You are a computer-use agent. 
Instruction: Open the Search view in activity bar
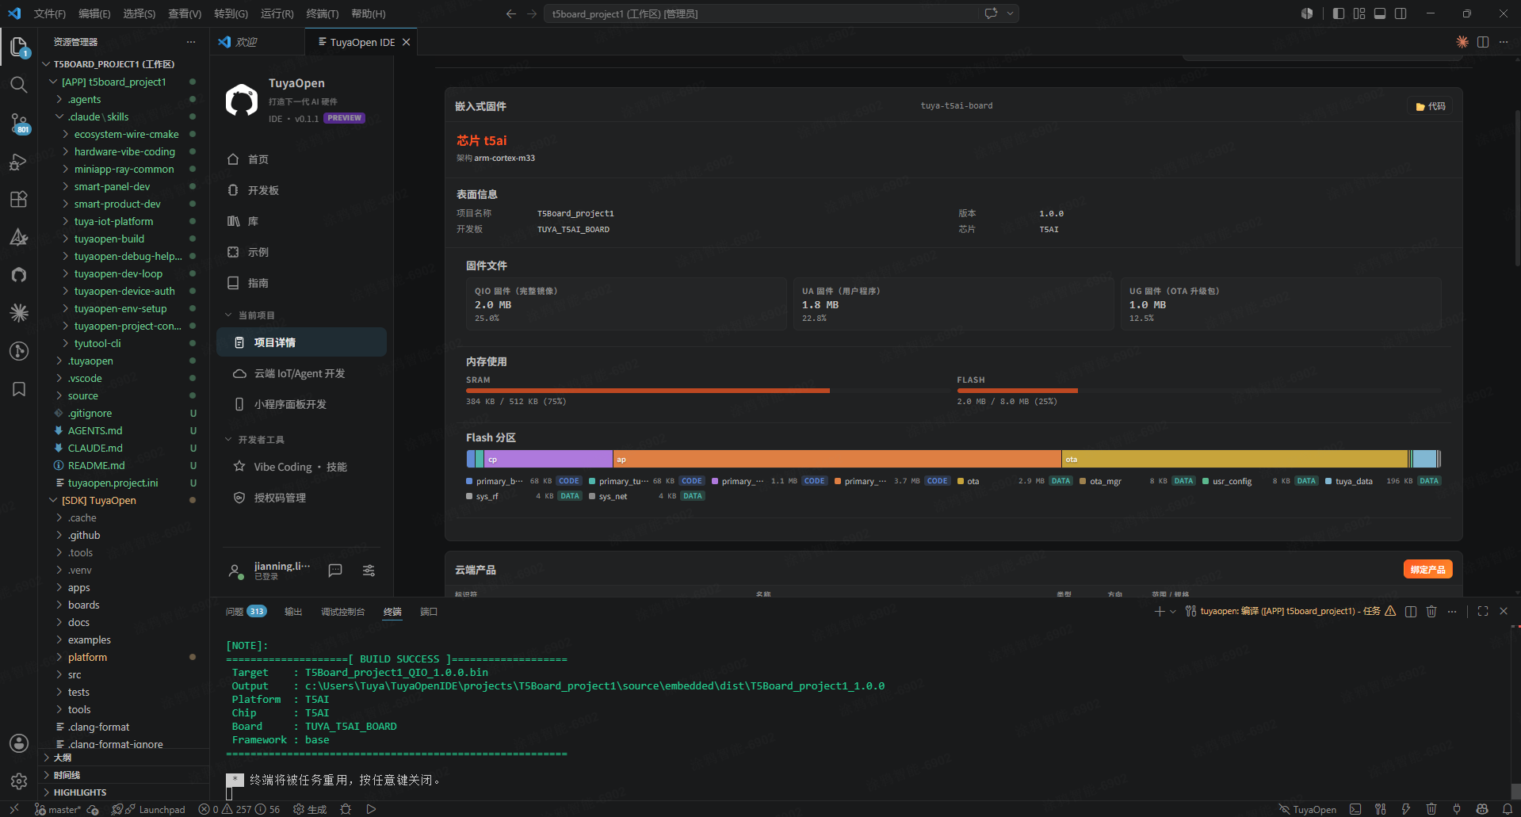point(19,85)
